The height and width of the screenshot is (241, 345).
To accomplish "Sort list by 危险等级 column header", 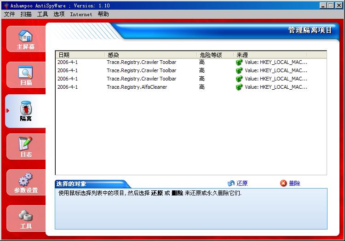I will 215,55.
